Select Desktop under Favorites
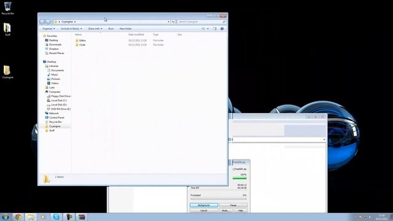The width and height of the screenshot is (393, 221). (x=53, y=41)
